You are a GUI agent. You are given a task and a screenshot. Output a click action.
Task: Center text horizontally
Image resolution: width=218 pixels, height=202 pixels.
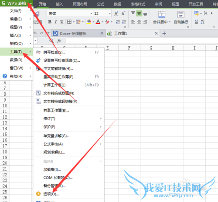[x=139, y=22]
